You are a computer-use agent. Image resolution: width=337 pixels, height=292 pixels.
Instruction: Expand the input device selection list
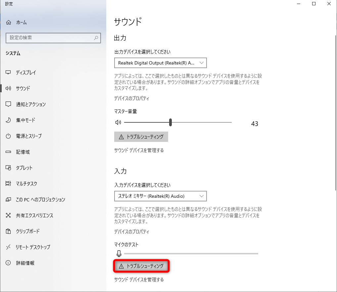160,196
